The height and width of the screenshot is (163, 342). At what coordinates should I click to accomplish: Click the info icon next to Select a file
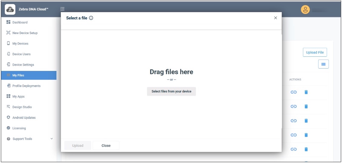91,18
